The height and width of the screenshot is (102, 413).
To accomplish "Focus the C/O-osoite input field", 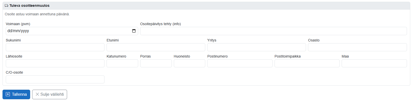I will (55, 79).
